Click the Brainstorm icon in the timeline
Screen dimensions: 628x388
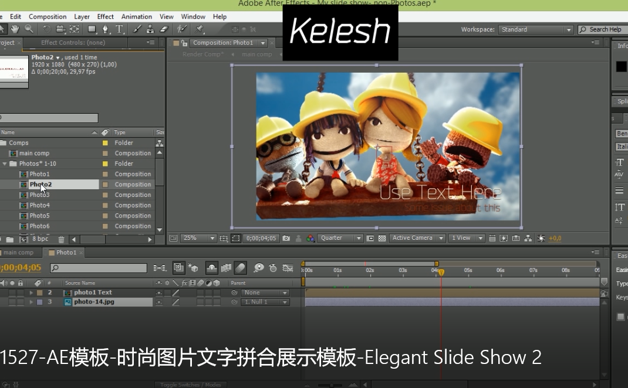[259, 268]
